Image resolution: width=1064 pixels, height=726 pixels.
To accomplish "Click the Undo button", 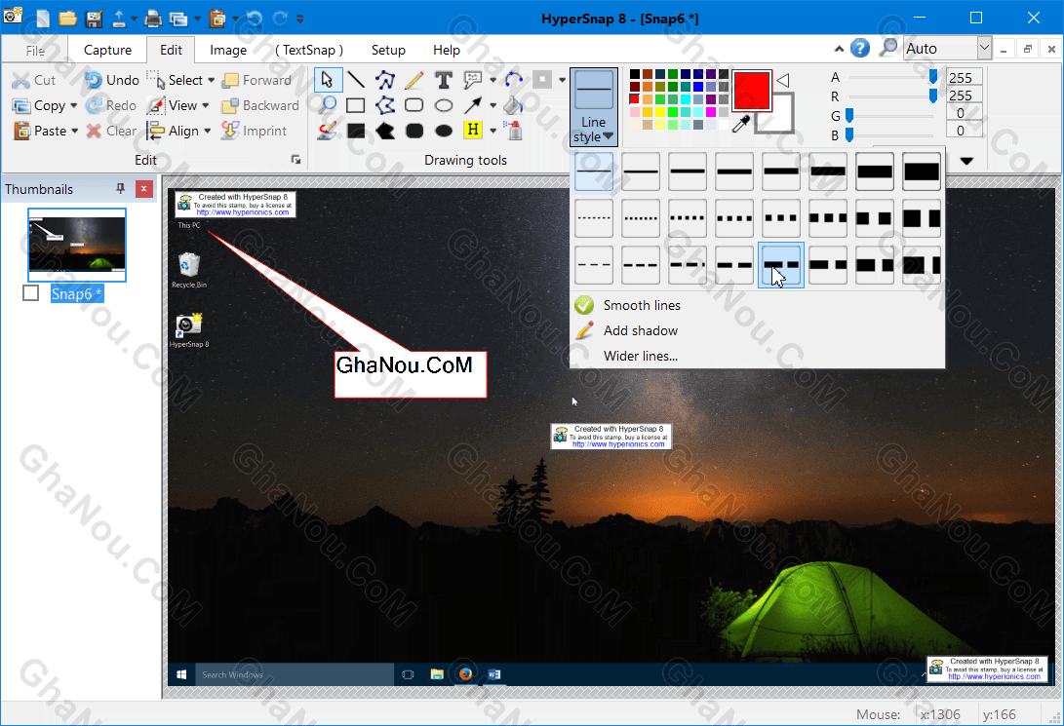I will tap(112, 80).
